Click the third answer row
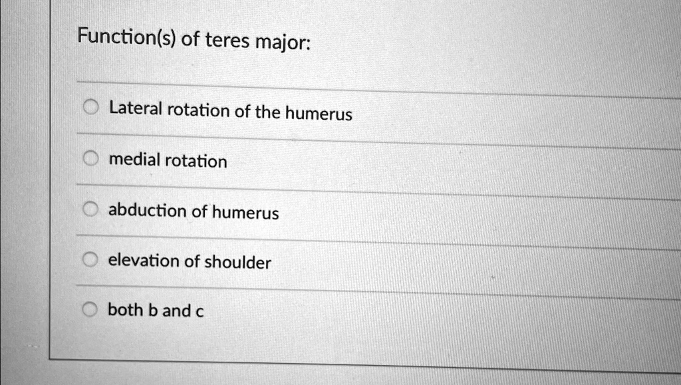Viewport: 681px width, 385px height. click(x=333, y=210)
